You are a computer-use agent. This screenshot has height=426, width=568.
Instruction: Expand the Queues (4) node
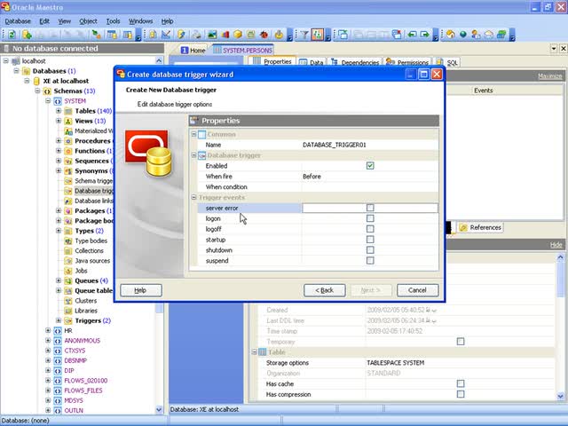(x=59, y=280)
